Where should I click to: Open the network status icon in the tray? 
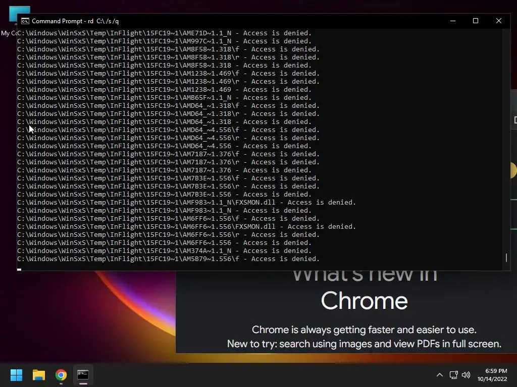click(454, 375)
